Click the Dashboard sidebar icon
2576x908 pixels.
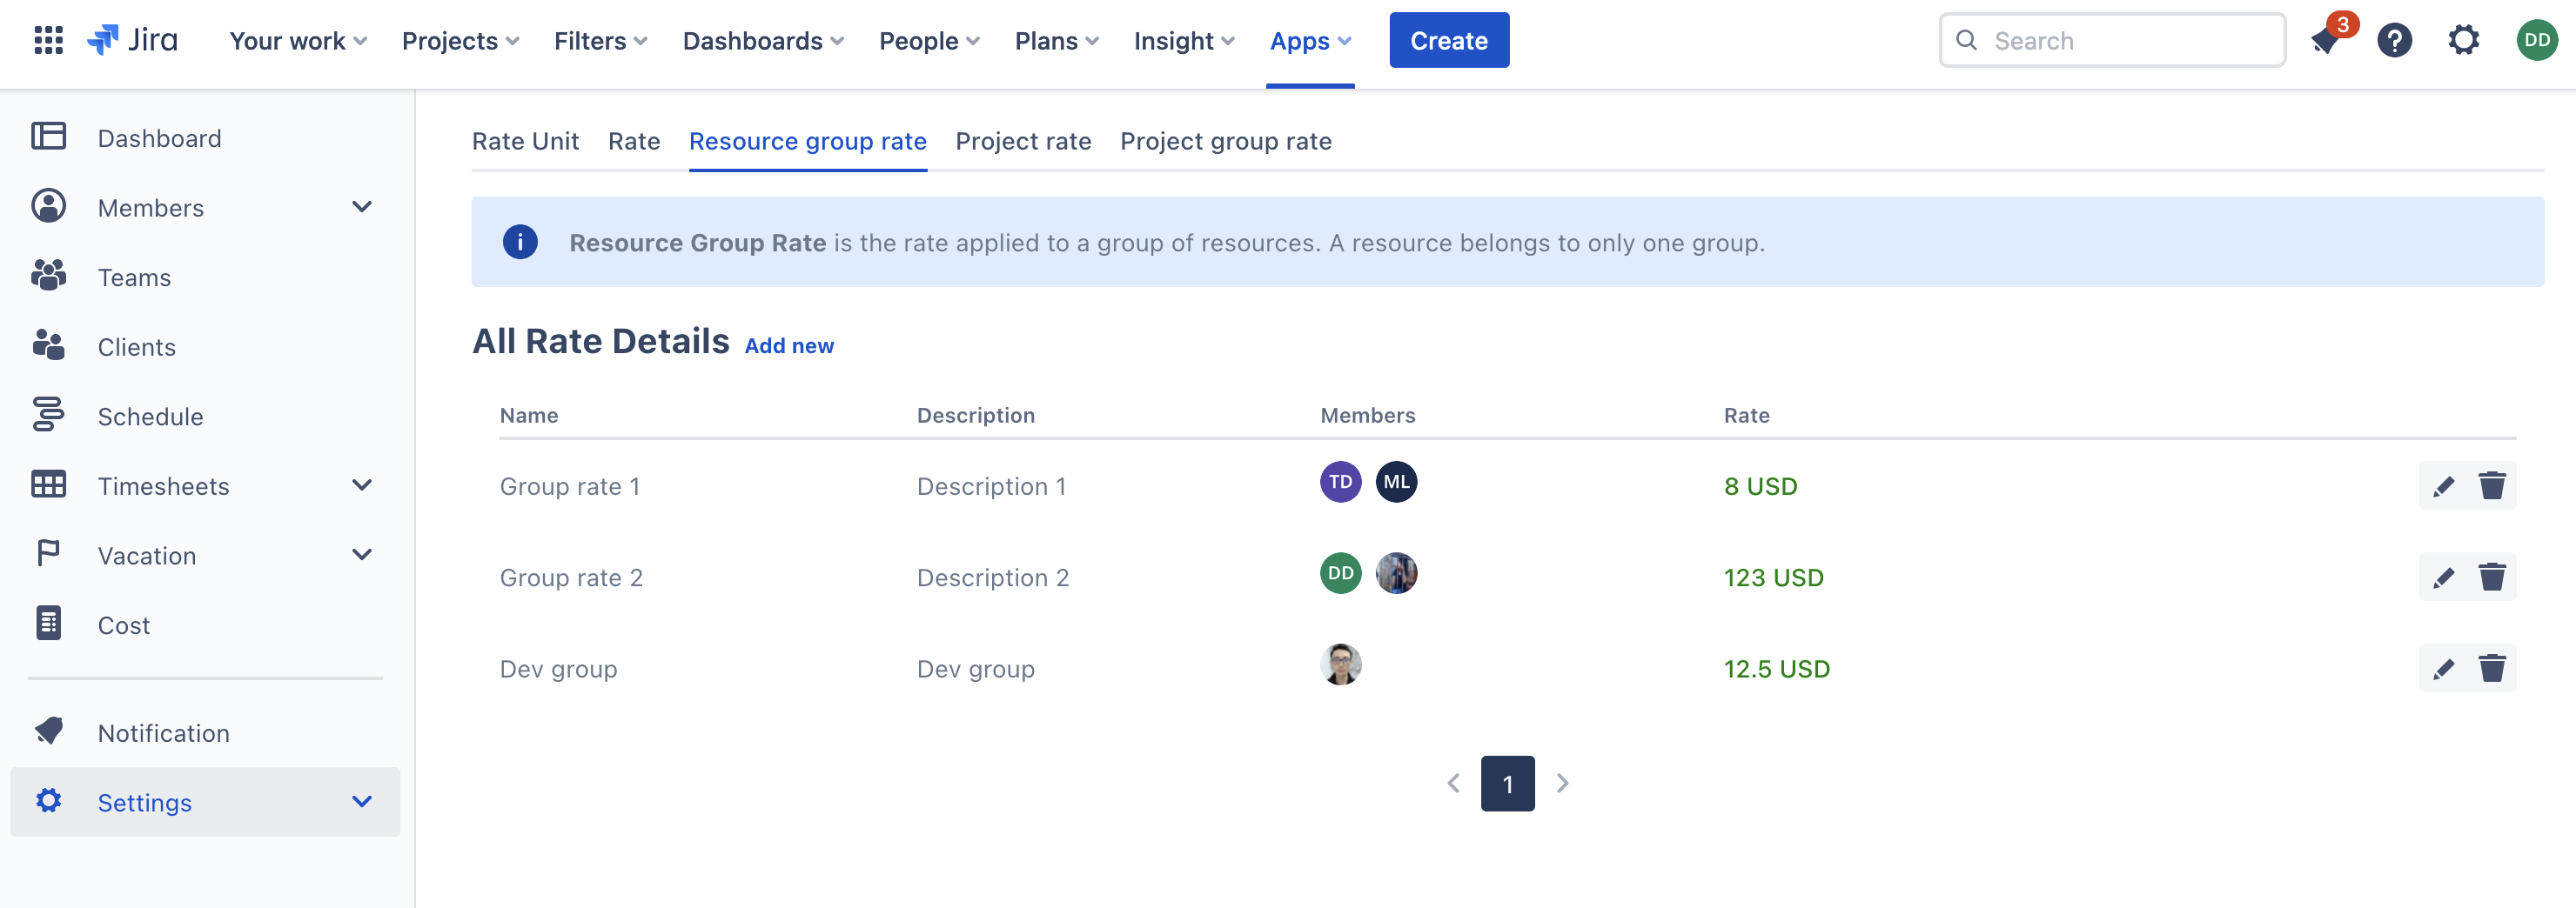[x=48, y=137]
